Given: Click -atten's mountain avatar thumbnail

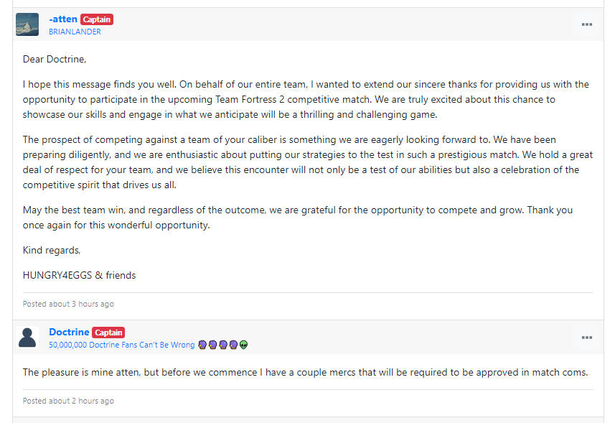Looking at the screenshot, I should (27, 24).
